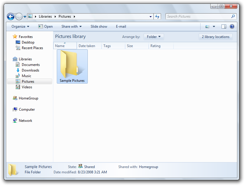The height and width of the screenshot is (186, 245).
Task: Sort by the Name column header
Action: pos(65,46)
